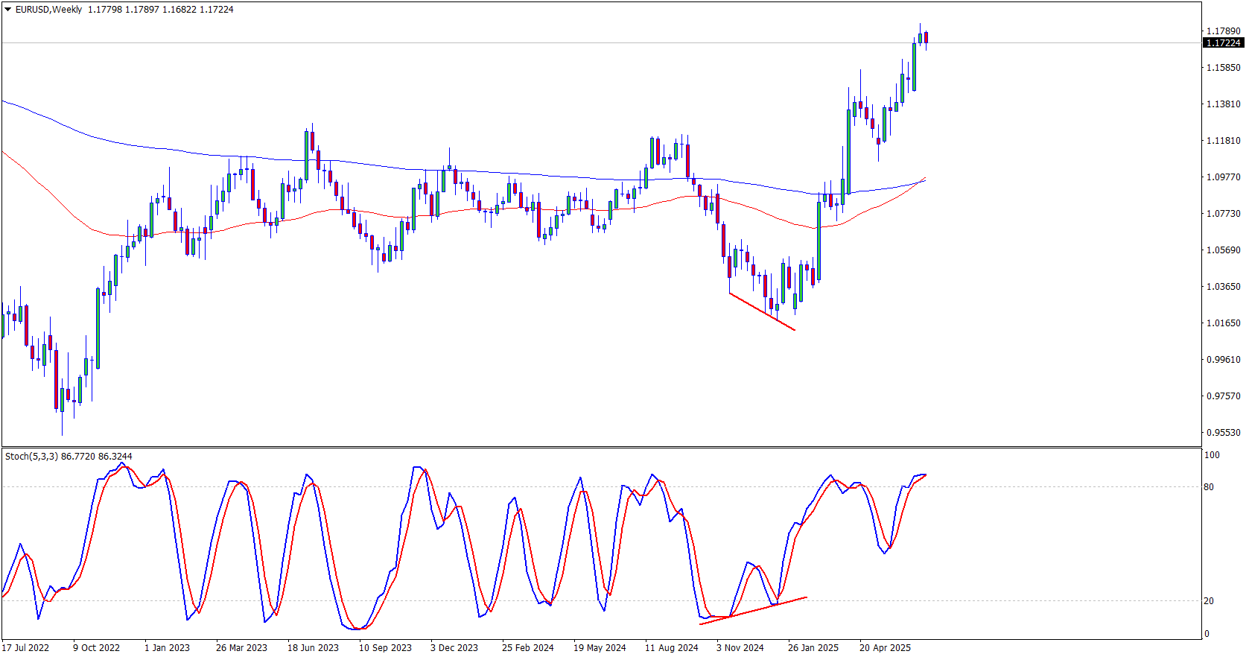Click the 0.95530 price axis label

[x=1223, y=432]
